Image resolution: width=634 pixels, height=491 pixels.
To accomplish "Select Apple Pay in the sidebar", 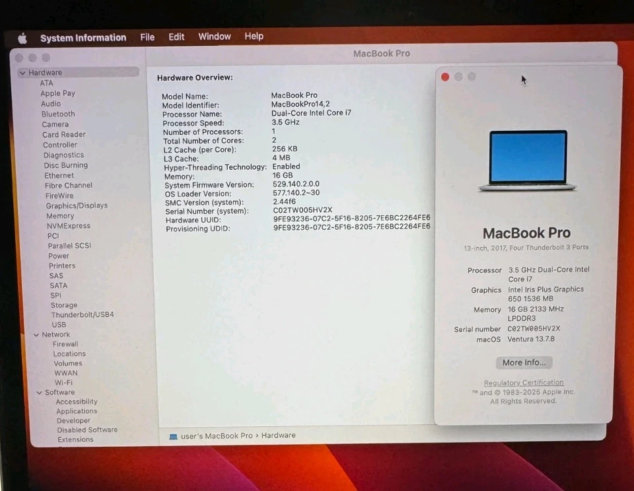I will pos(58,93).
